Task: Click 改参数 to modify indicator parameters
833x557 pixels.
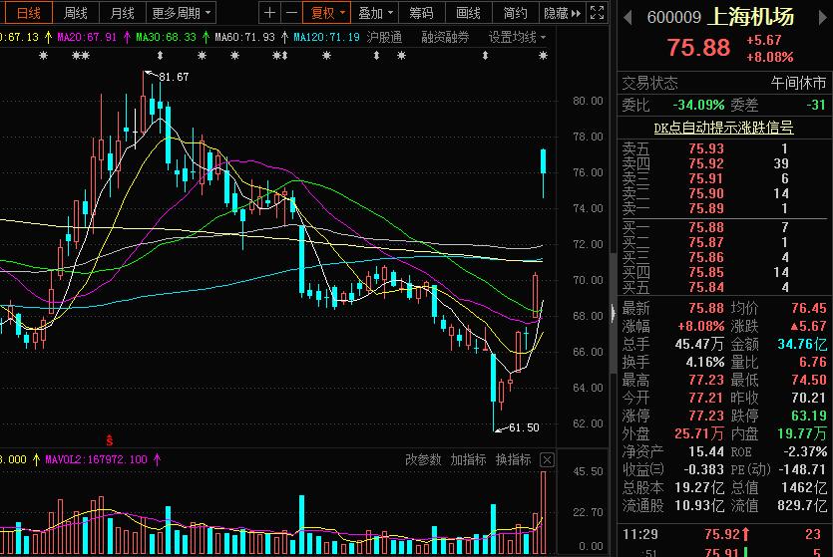Action: (423, 459)
